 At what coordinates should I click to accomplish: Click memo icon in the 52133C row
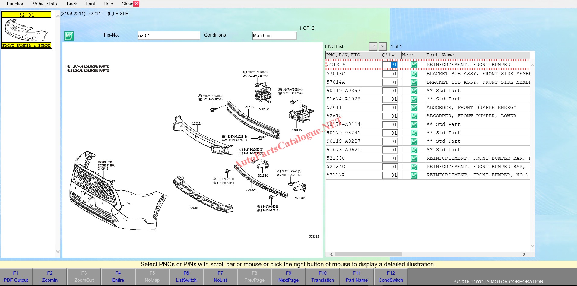[x=414, y=158]
